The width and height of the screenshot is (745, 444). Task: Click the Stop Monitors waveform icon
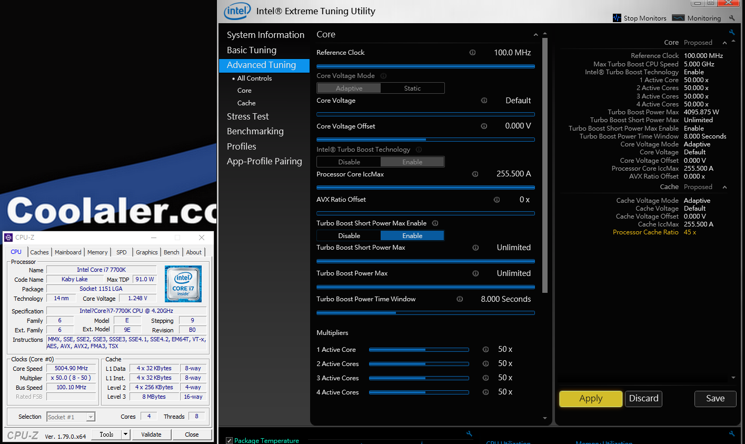click(617, 18)
